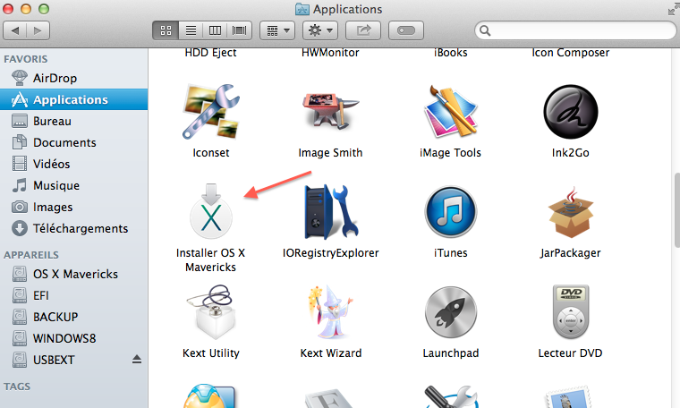Viewport: 680px width, 408px height.
Task: Click the HWMonitor label
Action: click(x=330, y=53)
